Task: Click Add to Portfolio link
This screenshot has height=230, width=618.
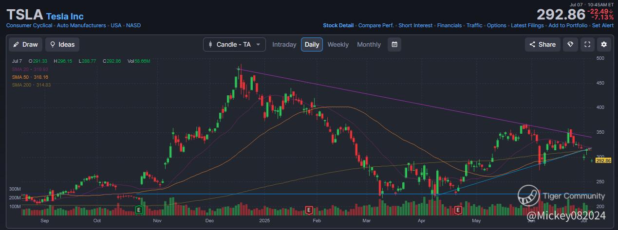Action: click(567, 25)
